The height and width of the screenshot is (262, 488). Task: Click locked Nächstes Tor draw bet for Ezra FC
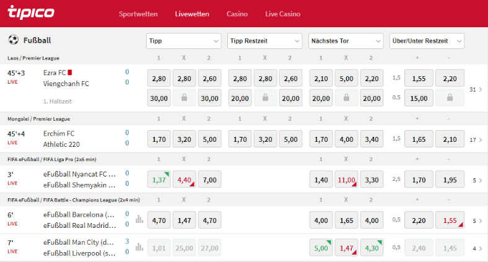(346, 98)
